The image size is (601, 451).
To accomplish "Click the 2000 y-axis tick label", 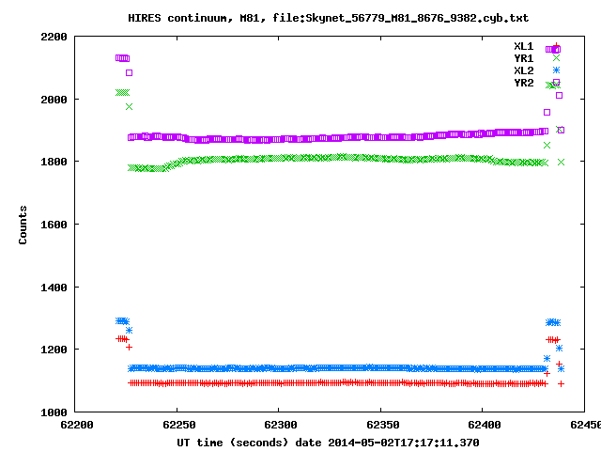I will (54, 100).
